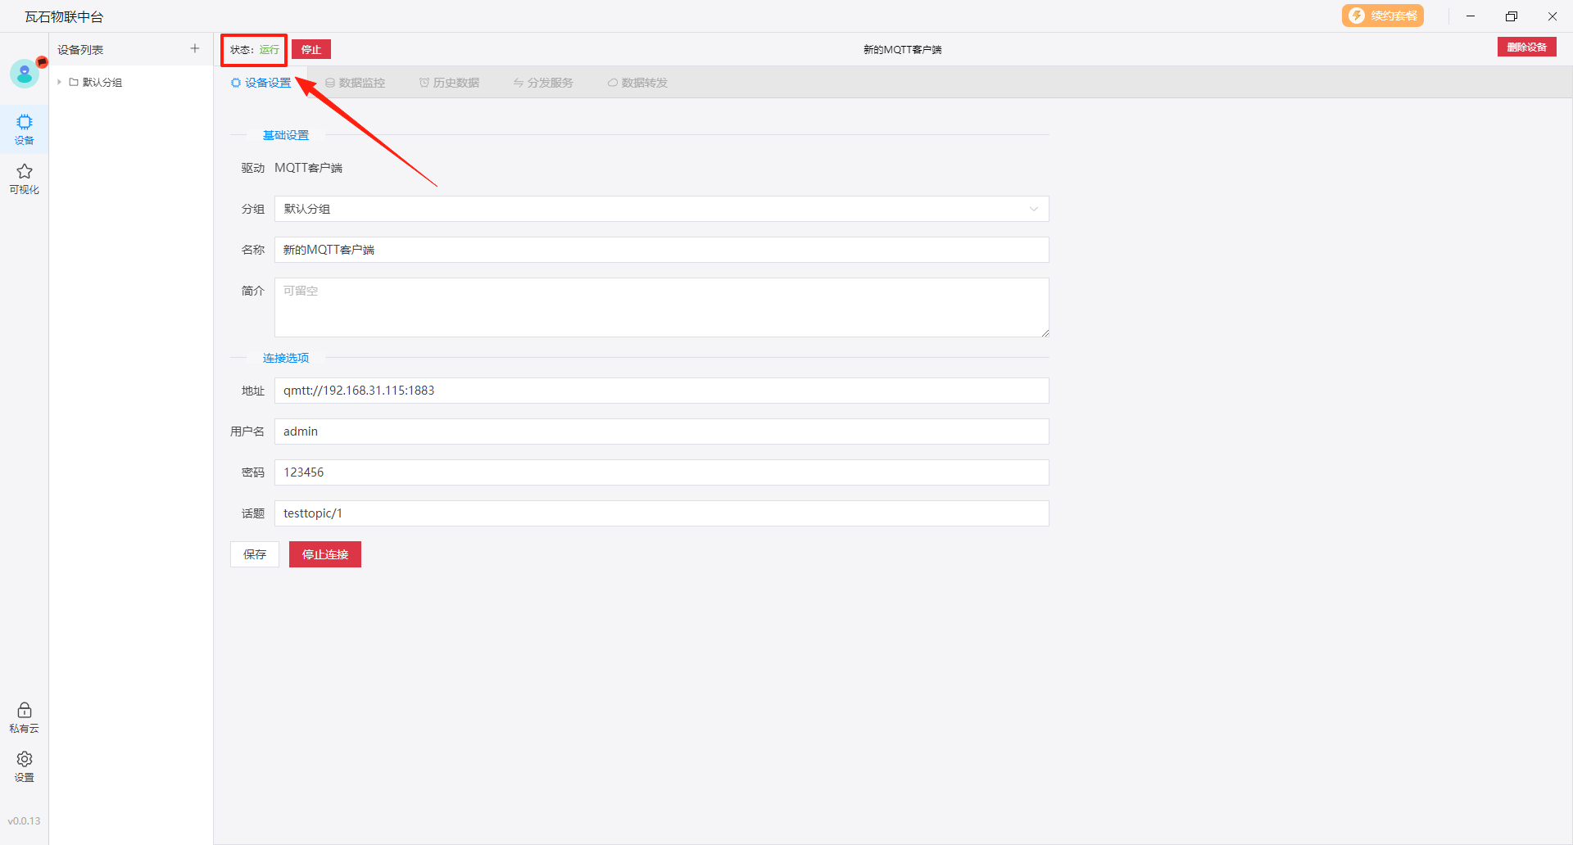This screenshot has width=1573, height=845.
Task: Click the 续约套餐 renewal badge
Action: point(1382,16)
